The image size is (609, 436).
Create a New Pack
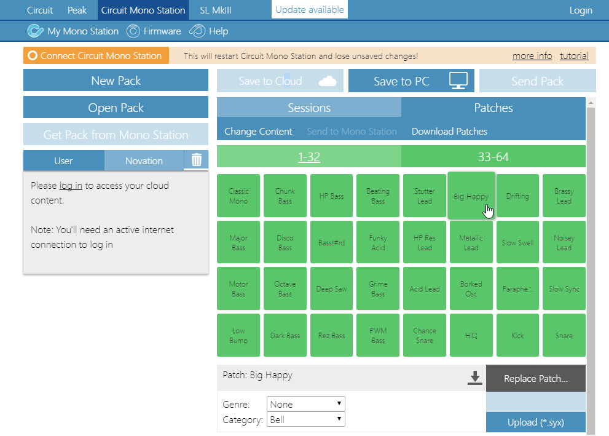tap(116, 80)
